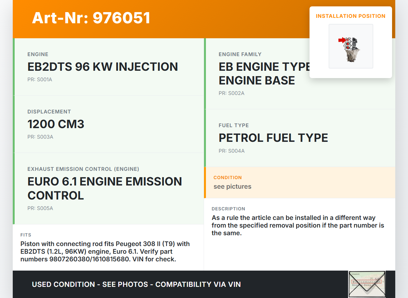This screenshot has width=408, height=298.
Task: Select the PETROL FUEL TYPE entry
Action: click(x=273, y=138)
